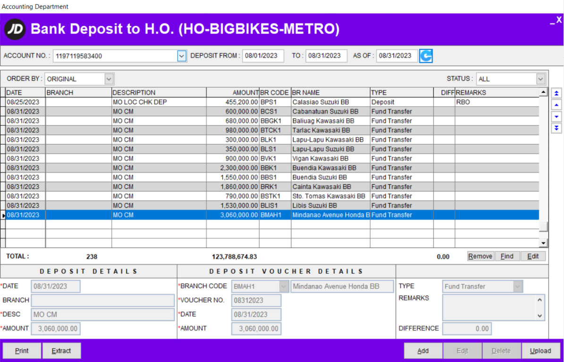The height and width of the screenshot is (362, 564).
Task: Click the DIFFERENCE field showing 0.00
Action: point(467,329)
